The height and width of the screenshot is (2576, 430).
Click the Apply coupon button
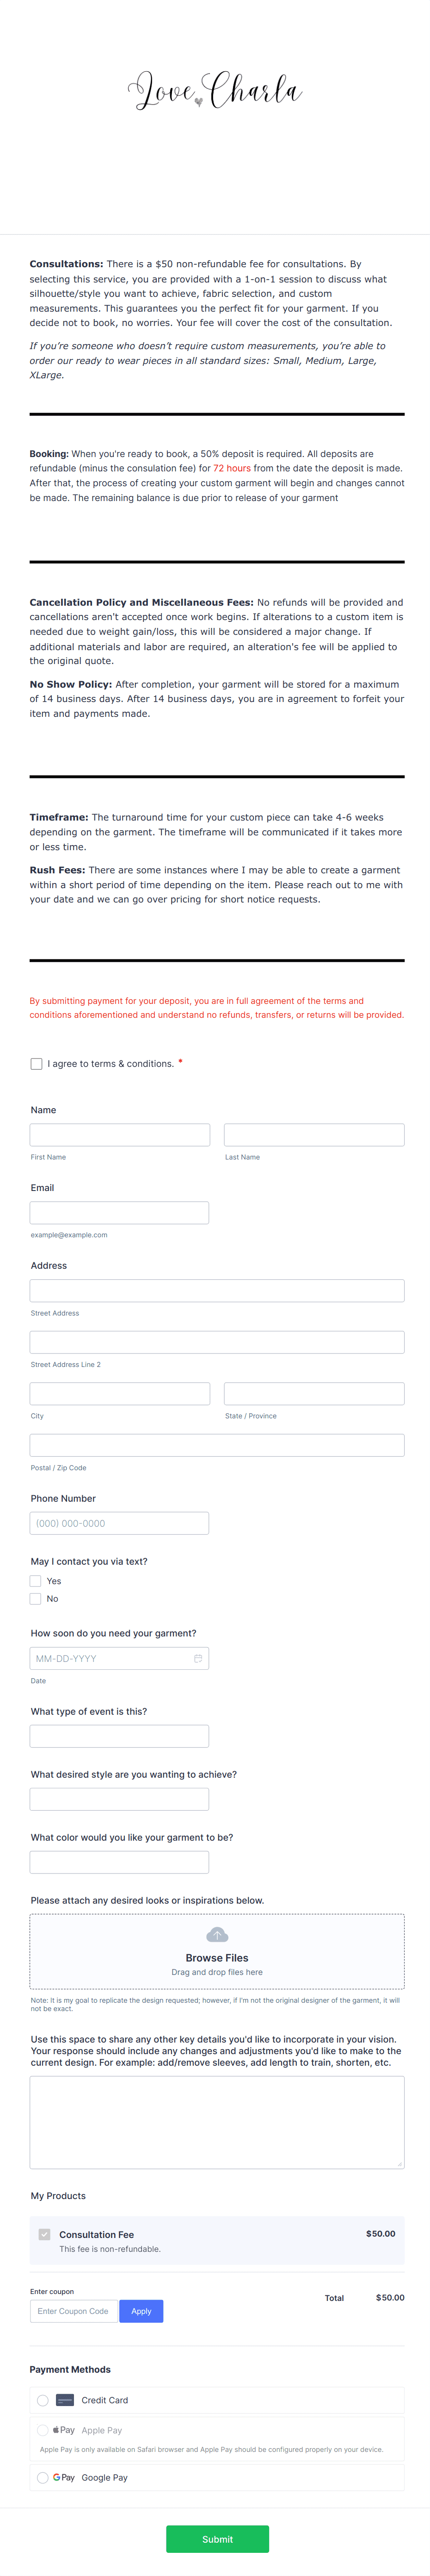pos(141,2311)
